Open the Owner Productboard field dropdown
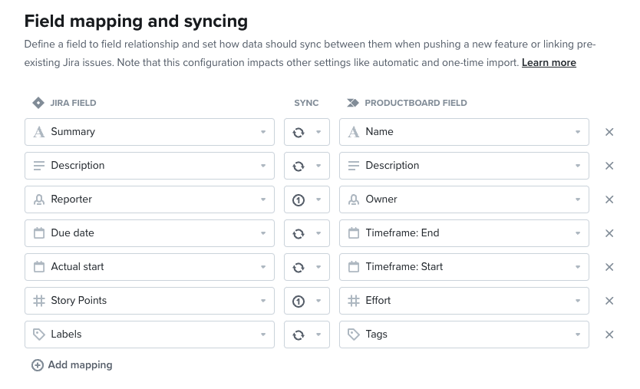 click(x=464, y=199)
